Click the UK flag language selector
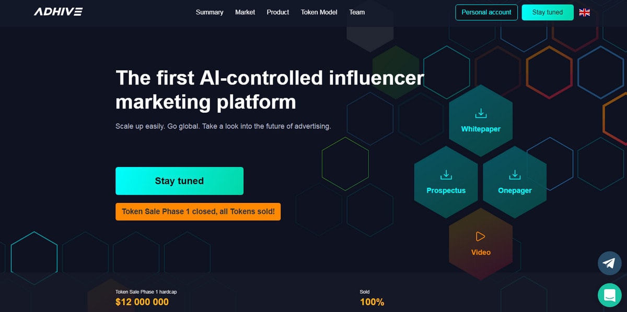 585,13
